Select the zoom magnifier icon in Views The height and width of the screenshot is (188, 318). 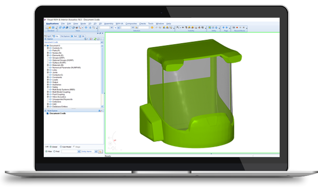(94, 28)
